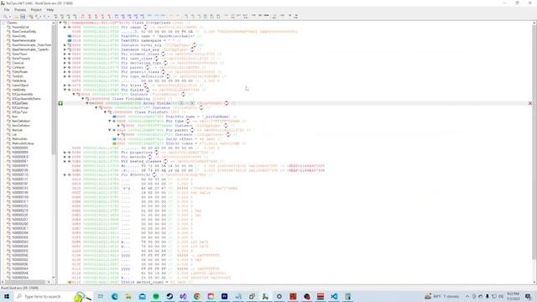
Task: Select GameObject class
Action: (x=20, y=86)
